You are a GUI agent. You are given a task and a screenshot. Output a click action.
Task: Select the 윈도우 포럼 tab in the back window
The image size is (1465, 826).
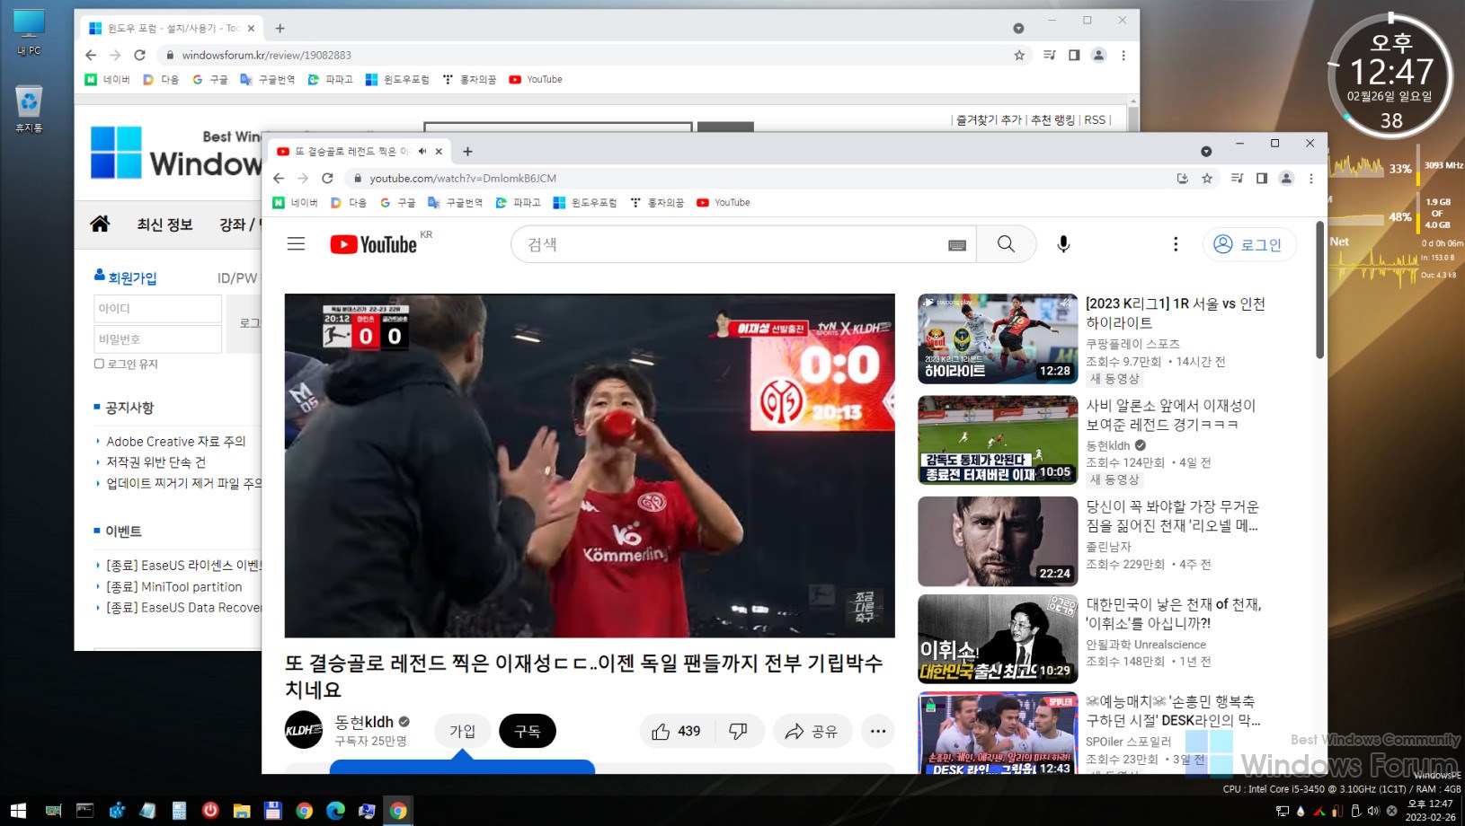[x=171, y=28]
